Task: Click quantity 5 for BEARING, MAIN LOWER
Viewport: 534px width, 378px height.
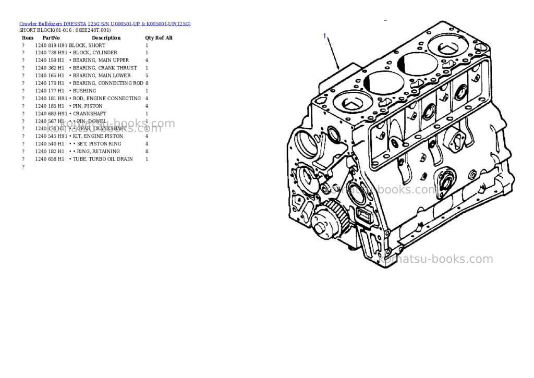Action: pyautogui.click(x=147, y=76)
